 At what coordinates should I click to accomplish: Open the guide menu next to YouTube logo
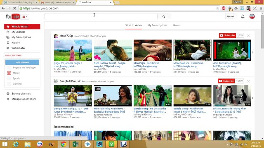click(25, 16)
